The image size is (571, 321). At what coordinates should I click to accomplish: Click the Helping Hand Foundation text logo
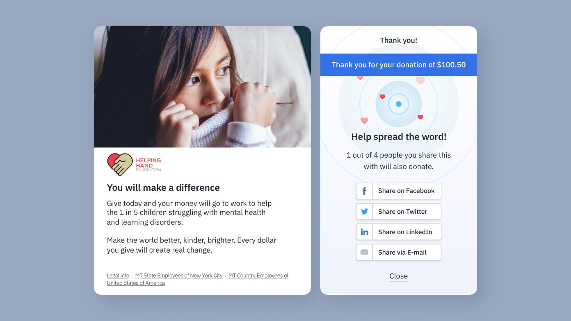[148, 165]
